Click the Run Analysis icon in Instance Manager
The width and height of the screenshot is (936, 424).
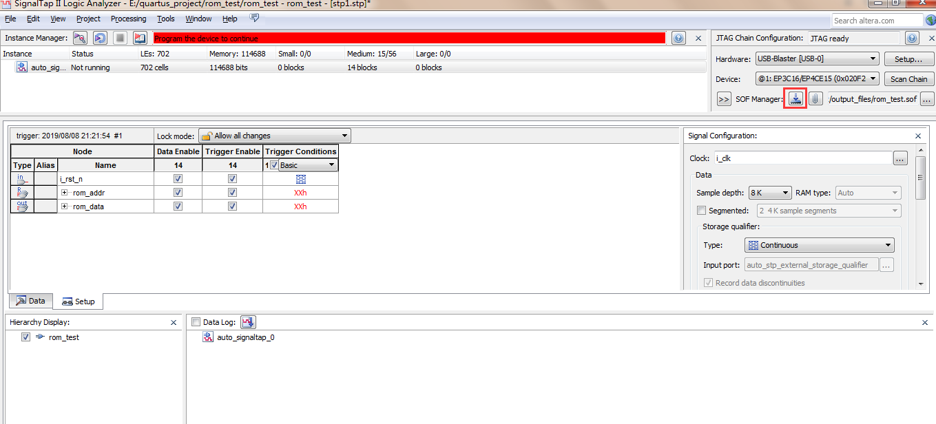[80, 39]
